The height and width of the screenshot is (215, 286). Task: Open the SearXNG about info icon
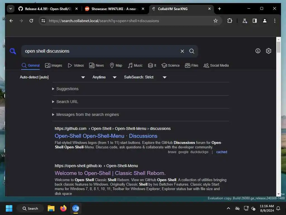pyautogui.click(x=258, y=51)
